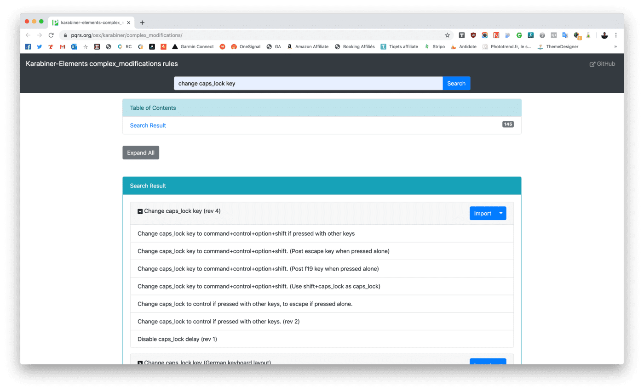Screen dimensions: 644x391
Task: Select rule: Post escape key when pressed alone
Action: 322,251
